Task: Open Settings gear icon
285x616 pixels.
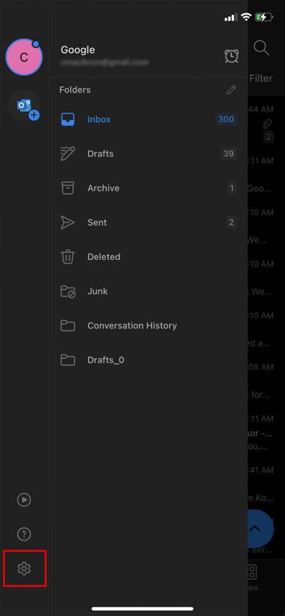Action: (x=24, y=568)
